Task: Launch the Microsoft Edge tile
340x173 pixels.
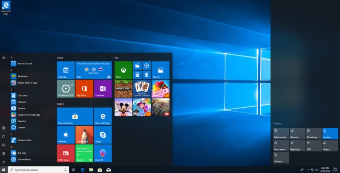Action: click(103, 117)
